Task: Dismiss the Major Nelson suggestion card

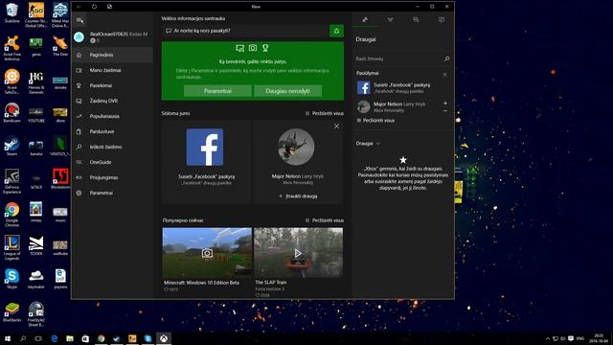Action: tap(336, 126)
